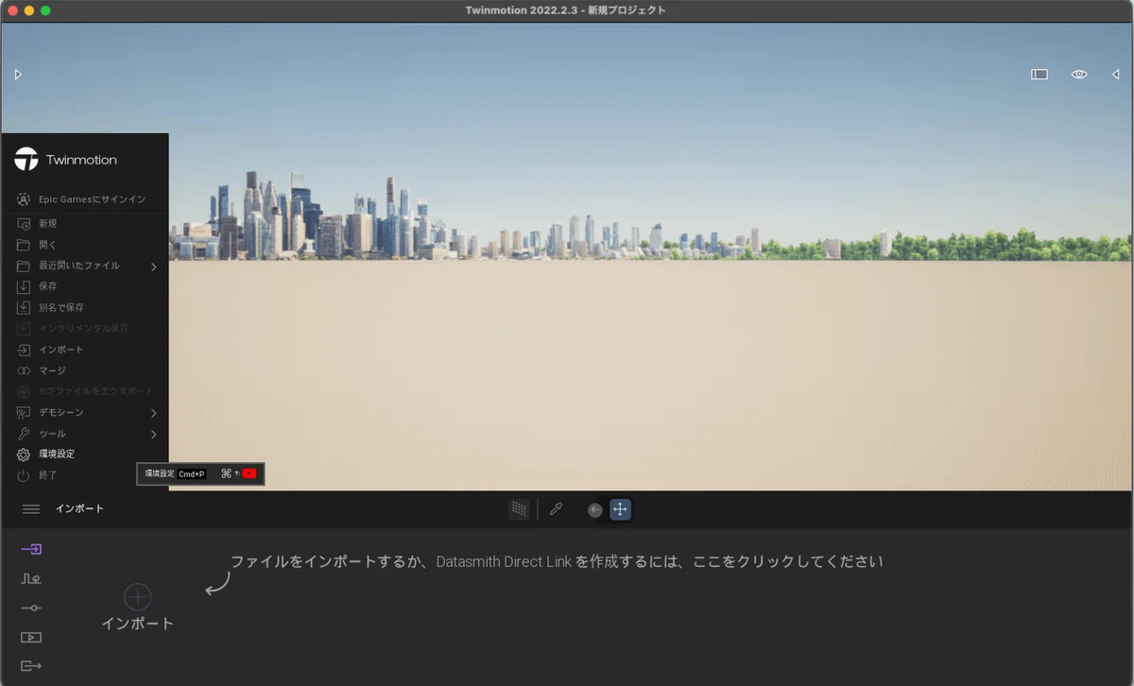Viewport: 1134px width, 686px height.
Task: Click the Epic Games account icon
Action: (24, 199)
